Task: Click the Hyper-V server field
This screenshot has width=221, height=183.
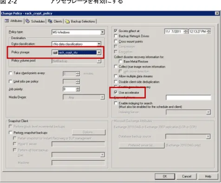Action: pos(78,144)
